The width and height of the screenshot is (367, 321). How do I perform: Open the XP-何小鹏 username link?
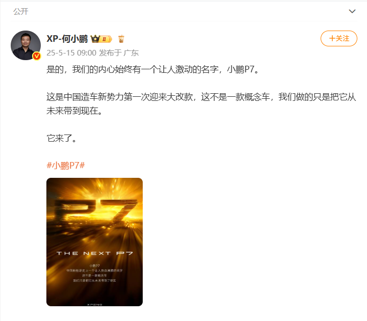click(x=67, y=39)
